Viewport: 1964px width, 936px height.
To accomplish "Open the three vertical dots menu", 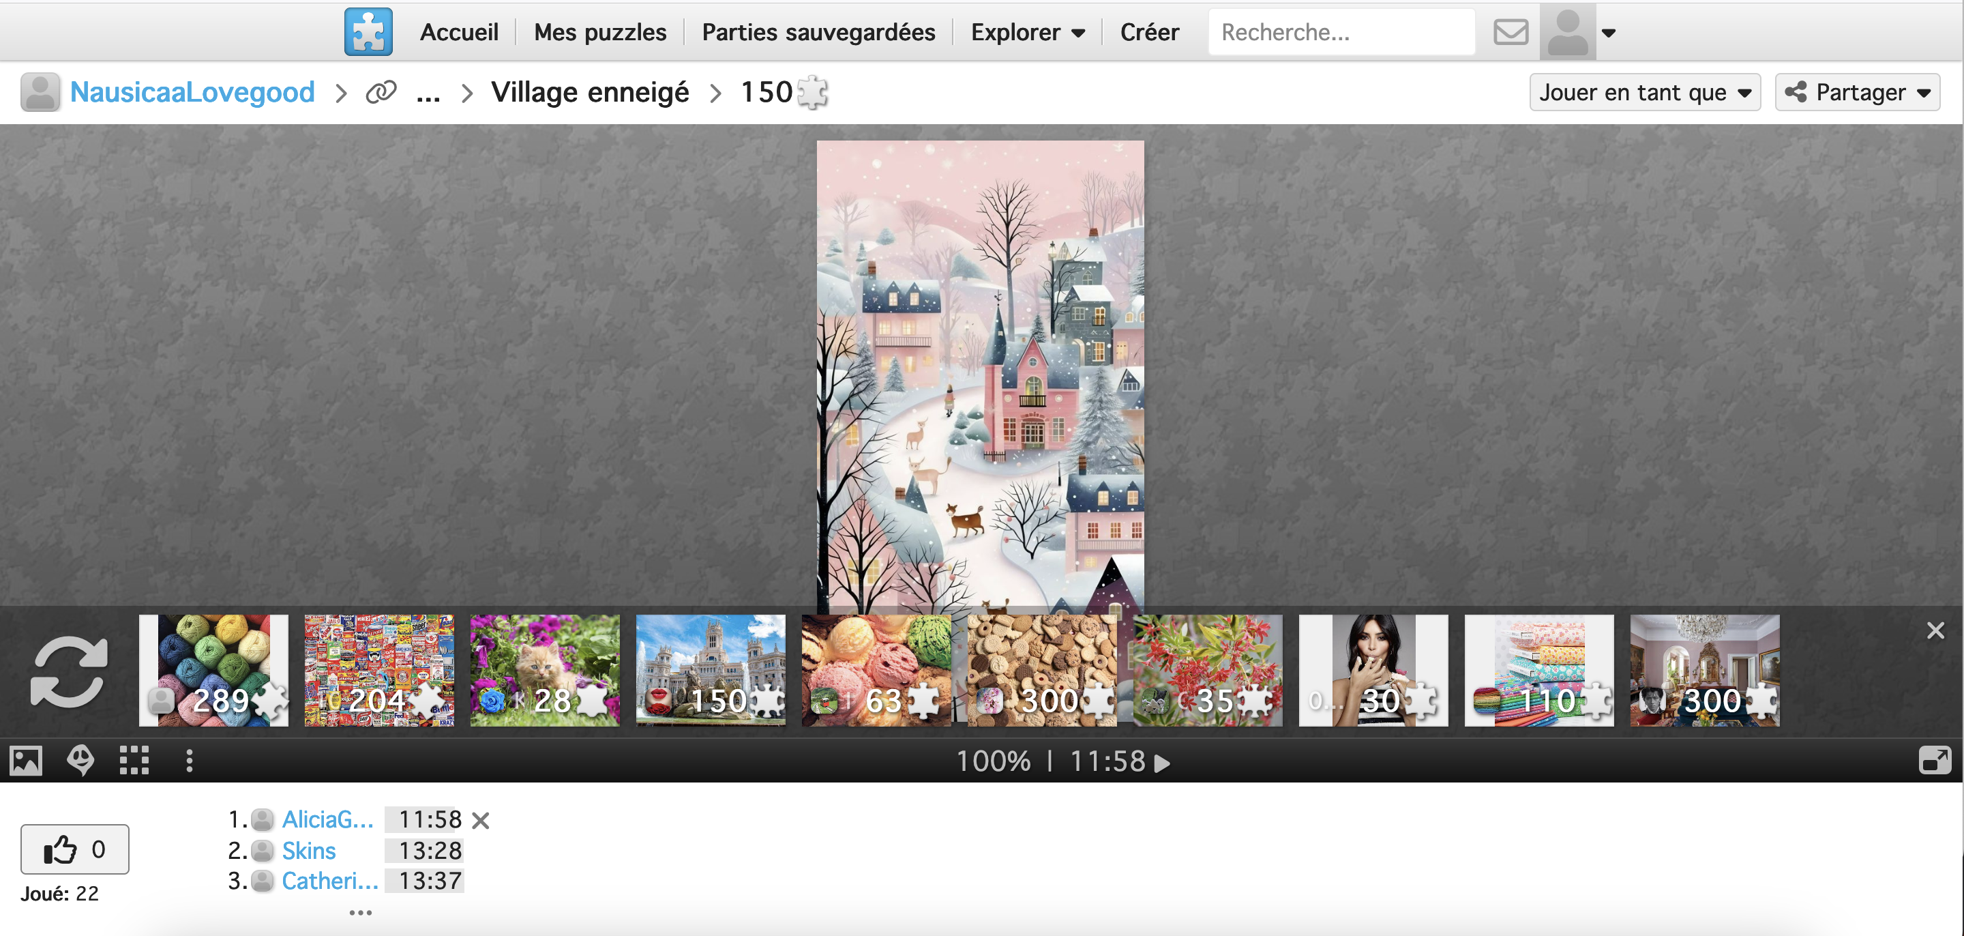I will (189, 761).
